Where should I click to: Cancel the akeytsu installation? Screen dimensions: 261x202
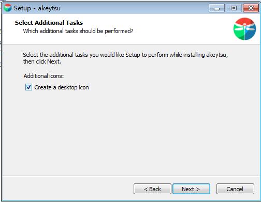click(235, 189)
